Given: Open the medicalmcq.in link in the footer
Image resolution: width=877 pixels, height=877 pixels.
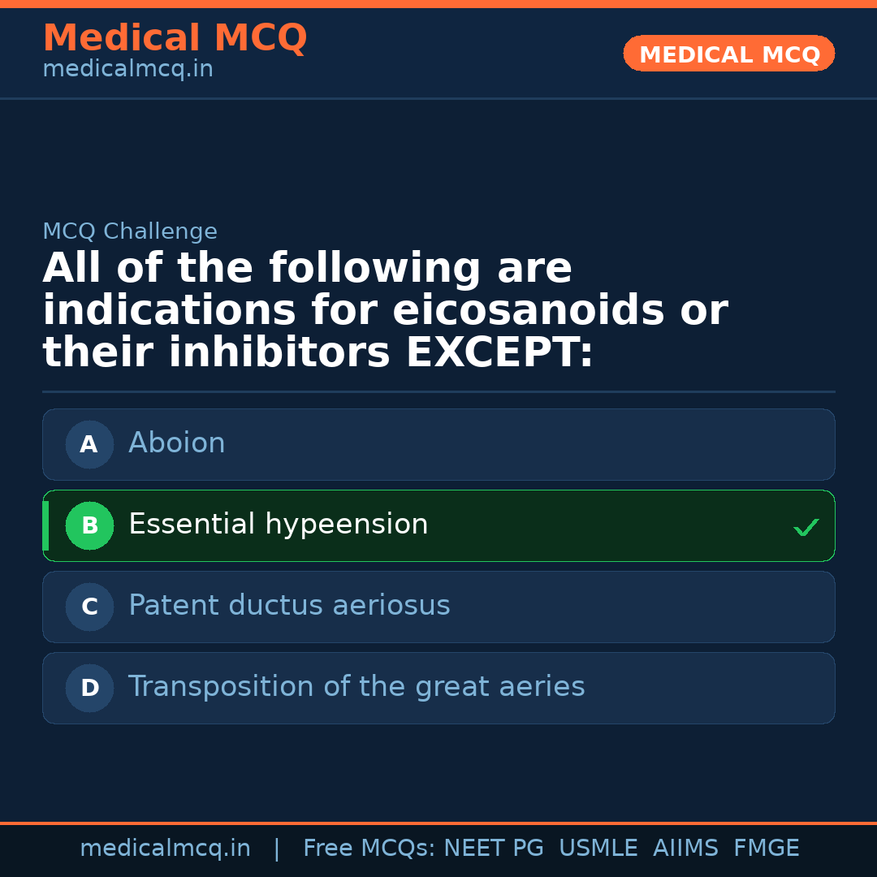Looking at the screenshot, I should point(165,849).
